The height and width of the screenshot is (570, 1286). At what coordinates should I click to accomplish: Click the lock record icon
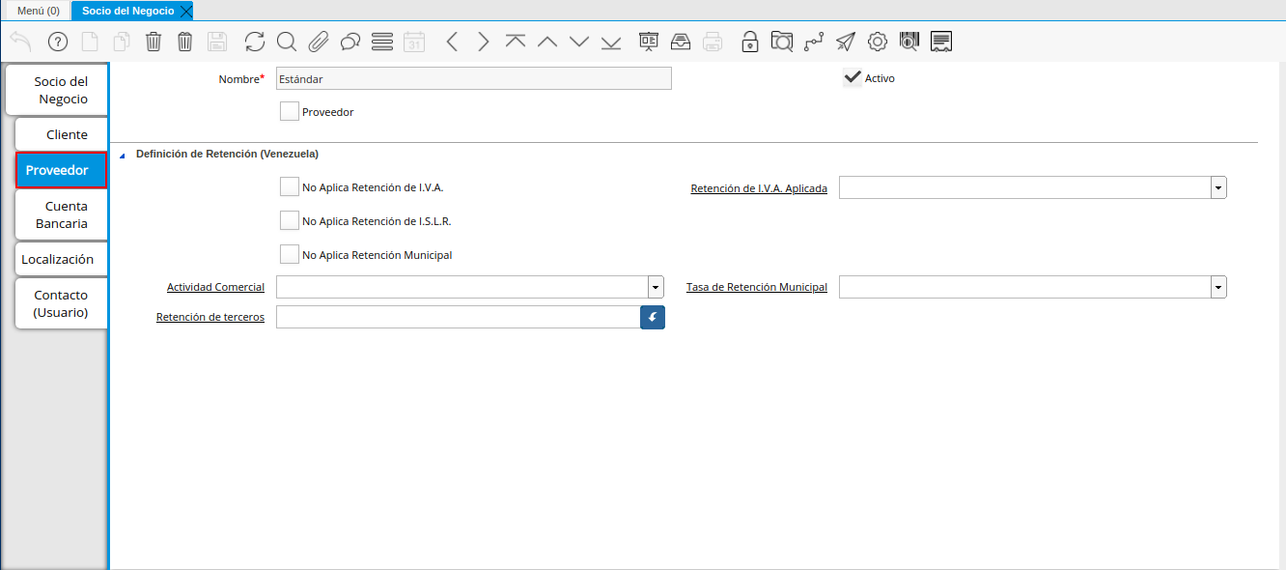click(749, 42)
